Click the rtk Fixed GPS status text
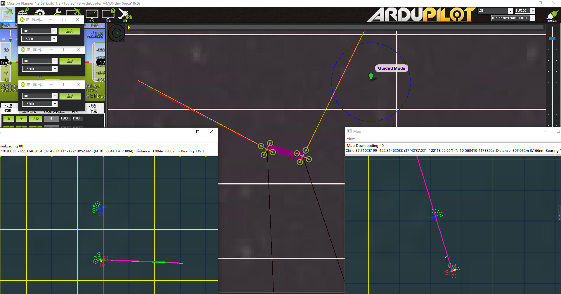This screenshot has height=294, width=561. point(96,96)
